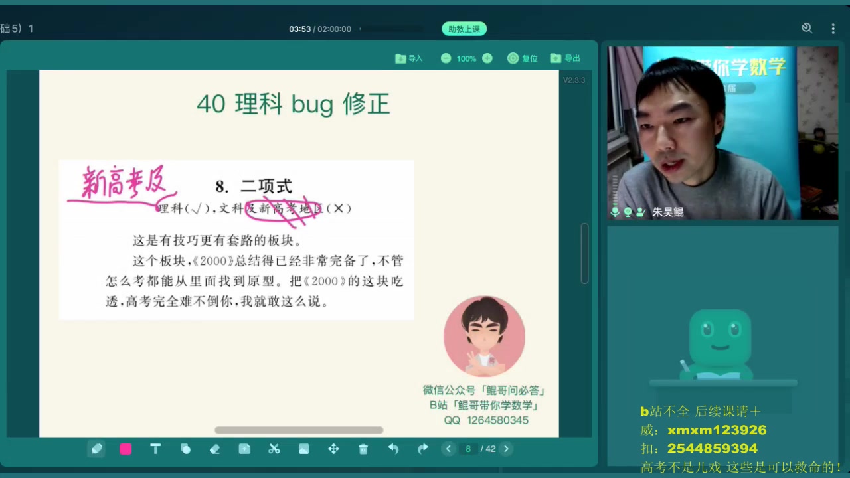Click the 100% zoom level text
This screenshot has width=850, height=478.
pyautogui.click(x=466, y=59)
